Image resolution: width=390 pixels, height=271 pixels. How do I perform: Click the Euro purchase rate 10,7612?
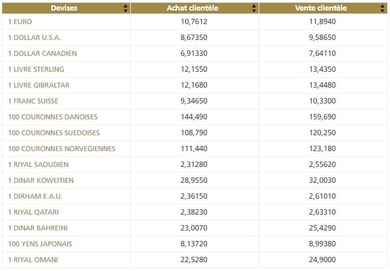[194, 22]
